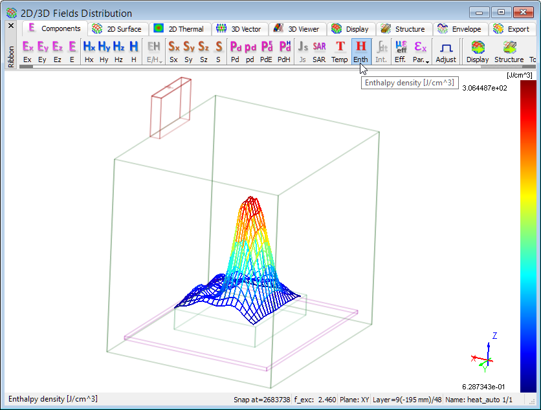The width and height of the screenshot is (541, 410).
Task: Switch to the 2D Thermal tab
Action: [179, 29]
